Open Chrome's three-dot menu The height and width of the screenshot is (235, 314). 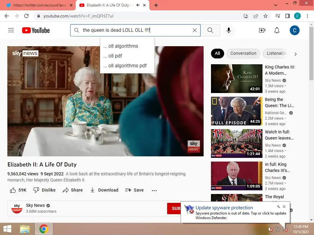[307, 16]
